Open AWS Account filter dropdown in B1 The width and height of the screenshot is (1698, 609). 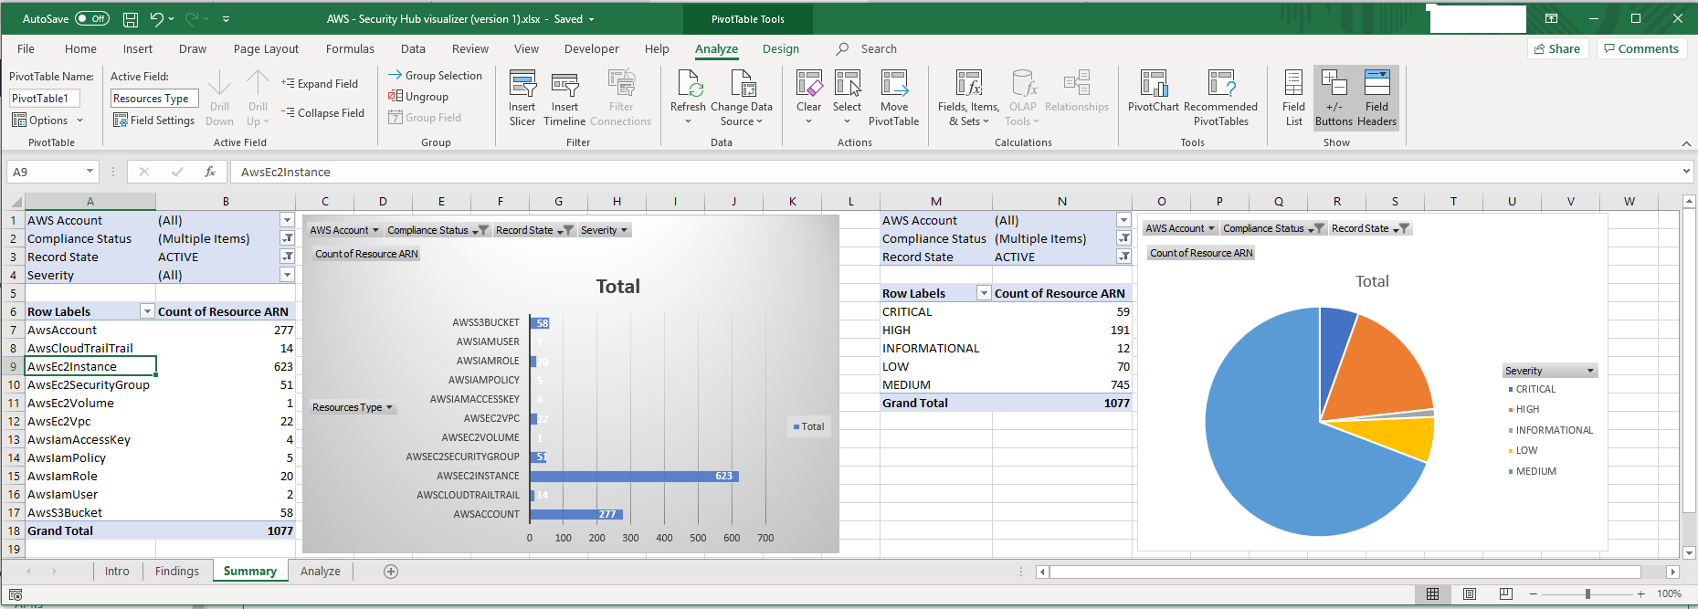(x=287, y=220)
